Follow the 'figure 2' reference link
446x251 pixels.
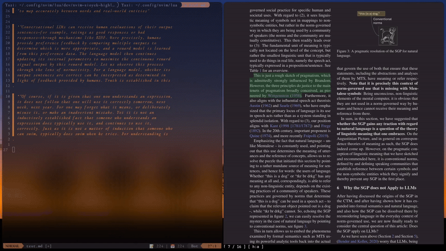(x=286, y=216)
